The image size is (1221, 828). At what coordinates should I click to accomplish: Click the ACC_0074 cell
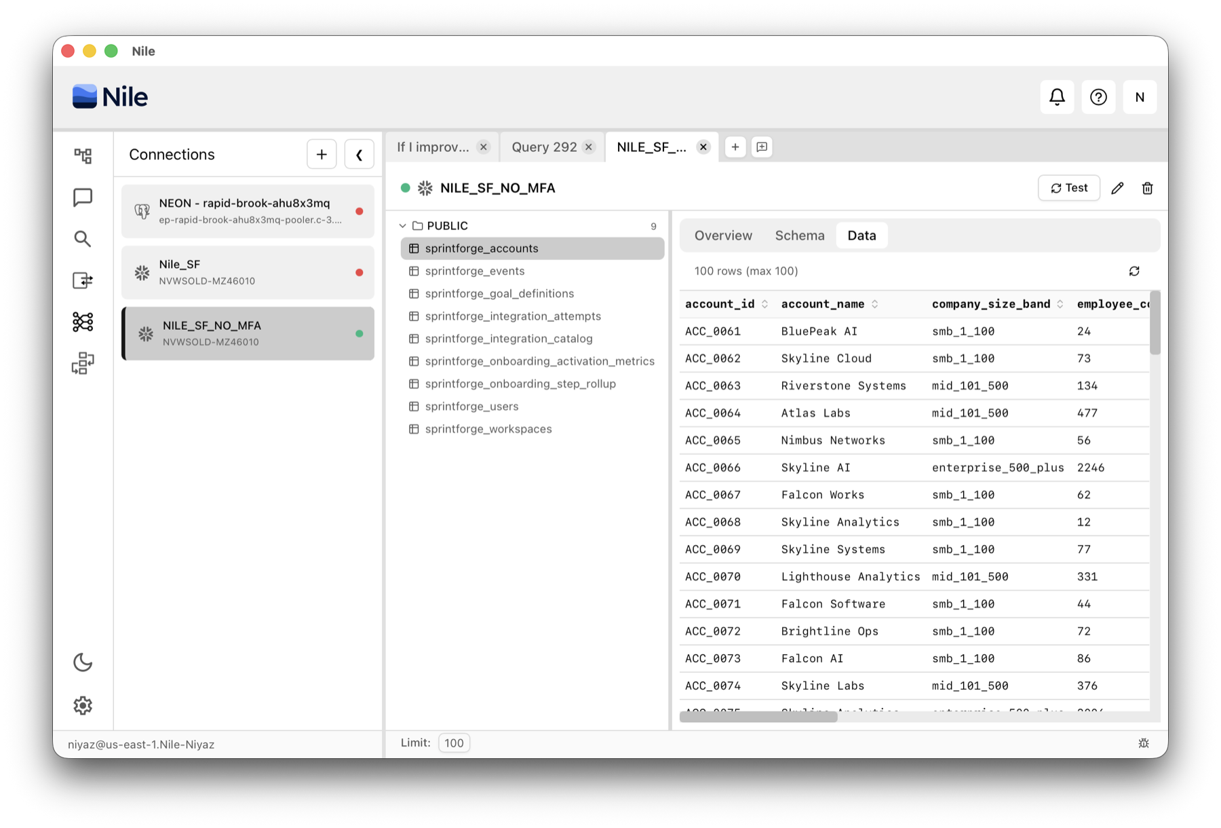coord(712,685)
